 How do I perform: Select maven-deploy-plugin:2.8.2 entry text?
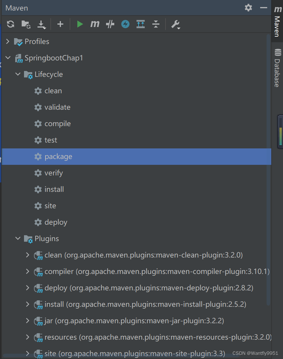tap(149, 288)
